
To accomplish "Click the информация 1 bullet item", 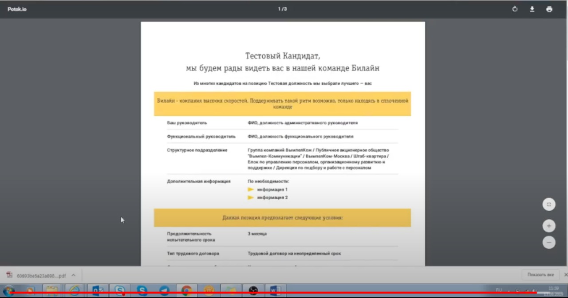I will (x=272, y=189).
